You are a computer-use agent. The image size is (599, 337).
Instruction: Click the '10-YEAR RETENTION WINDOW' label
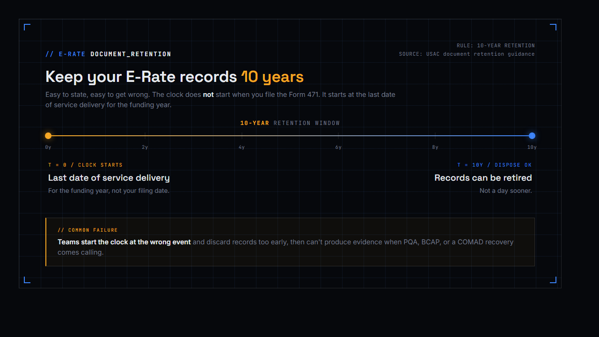click(290, 123)
